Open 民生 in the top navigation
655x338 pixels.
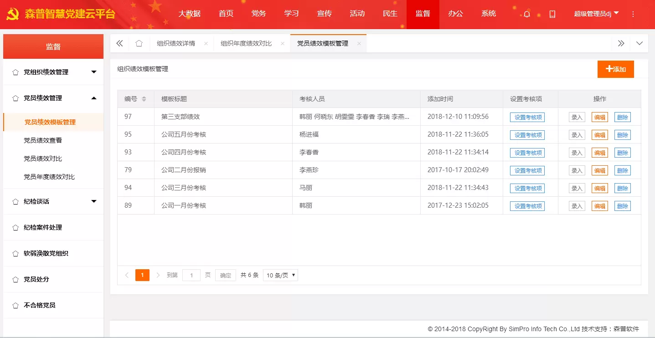pyautogui.click(x=390, y=14)
